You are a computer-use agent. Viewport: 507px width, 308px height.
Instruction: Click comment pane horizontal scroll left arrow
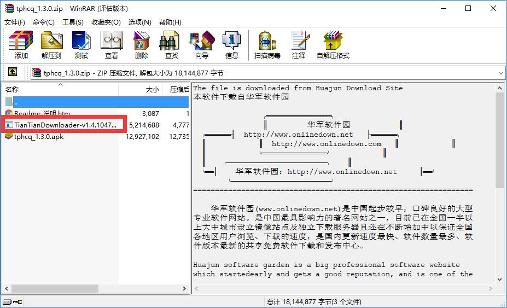196,288
